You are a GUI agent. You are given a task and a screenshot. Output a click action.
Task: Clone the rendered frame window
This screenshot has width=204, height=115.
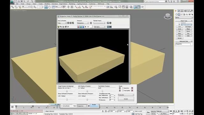(63, 27)
